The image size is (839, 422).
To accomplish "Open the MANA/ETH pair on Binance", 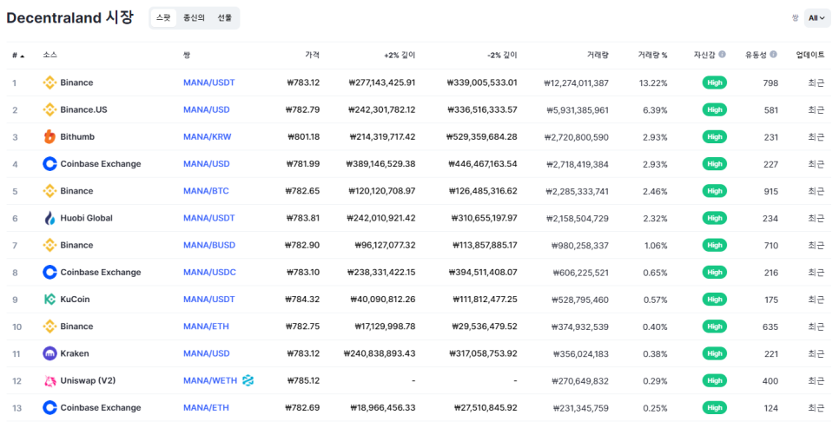I will 206,326.
